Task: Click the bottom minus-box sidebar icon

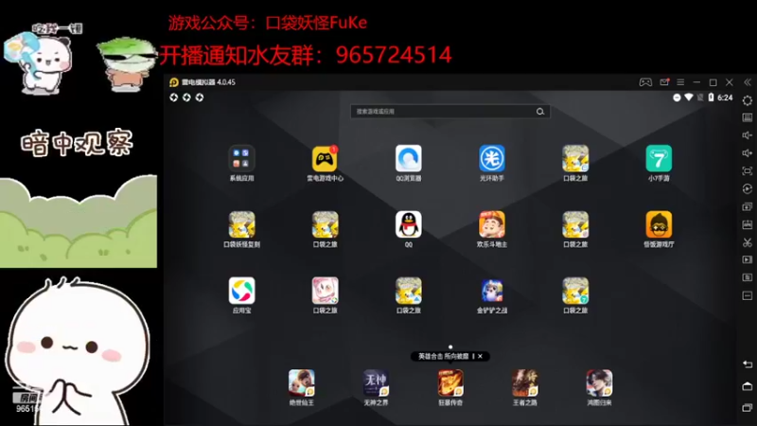Action: 748,295
